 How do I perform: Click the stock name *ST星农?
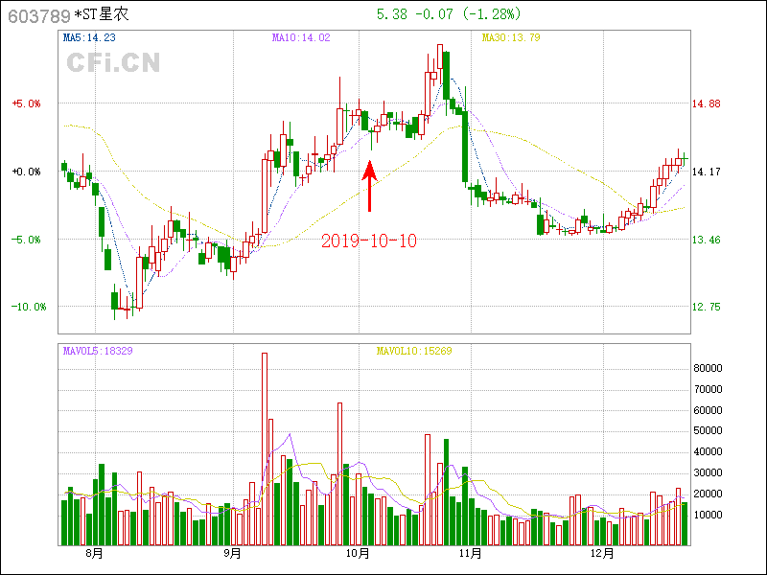102,14
